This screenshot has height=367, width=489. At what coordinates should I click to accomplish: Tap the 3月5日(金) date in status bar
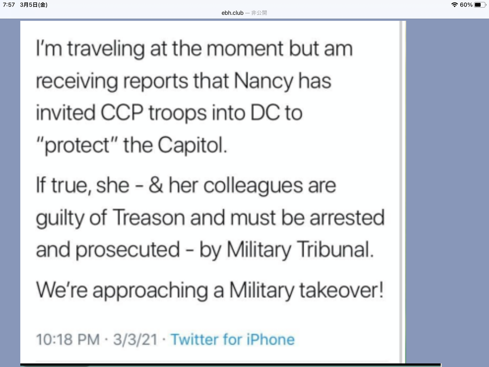34,5
